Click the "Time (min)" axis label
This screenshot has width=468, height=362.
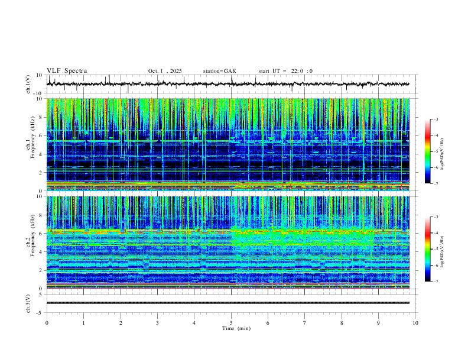(236, 328)
